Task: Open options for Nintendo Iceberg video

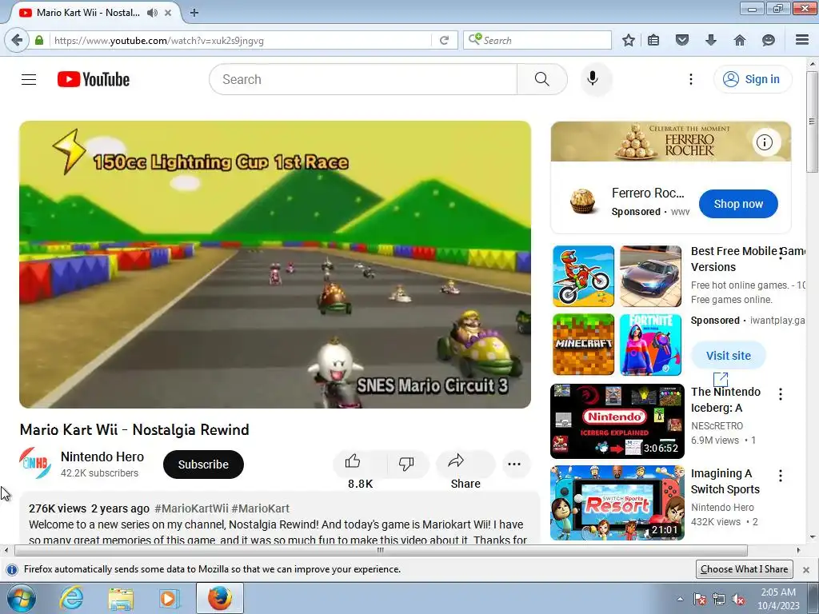Action: tap(781, 394)
